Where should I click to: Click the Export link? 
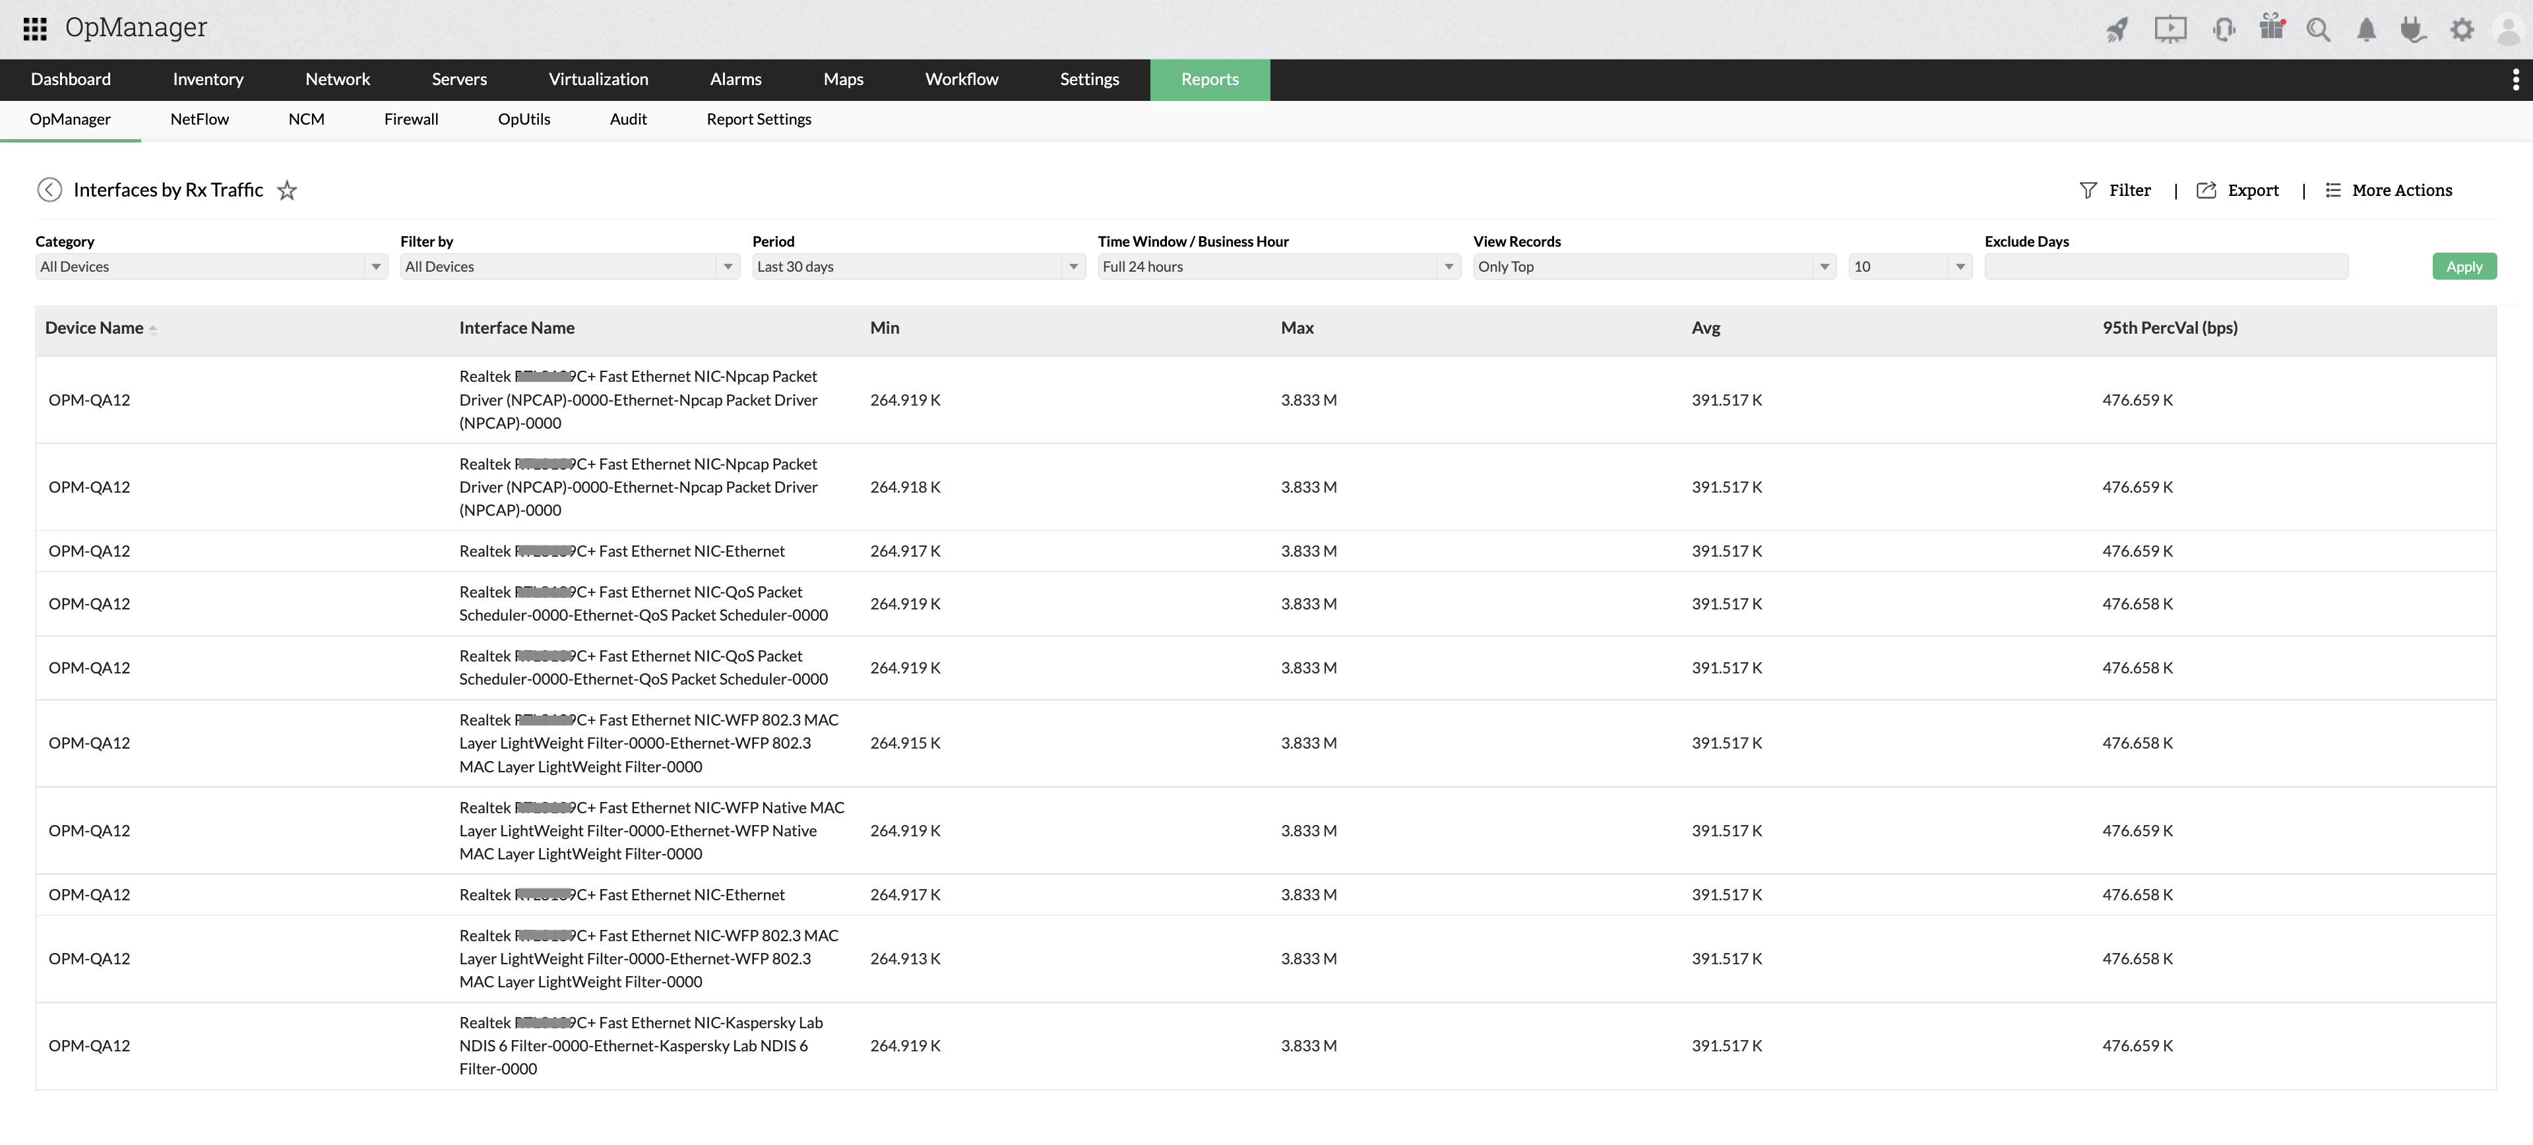2252,191
